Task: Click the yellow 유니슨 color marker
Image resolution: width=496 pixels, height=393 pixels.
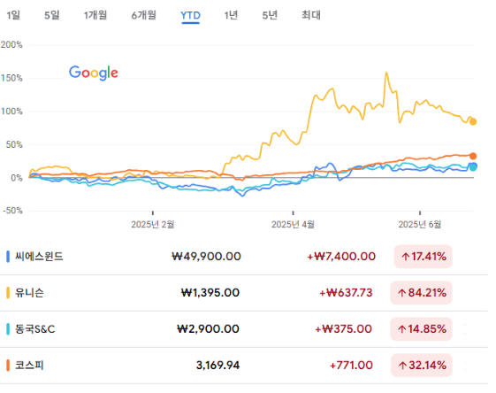Action: (x=8, y=293)
